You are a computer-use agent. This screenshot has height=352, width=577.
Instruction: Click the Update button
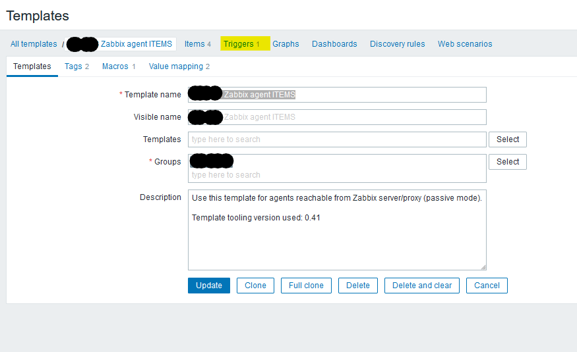(209, 286)
